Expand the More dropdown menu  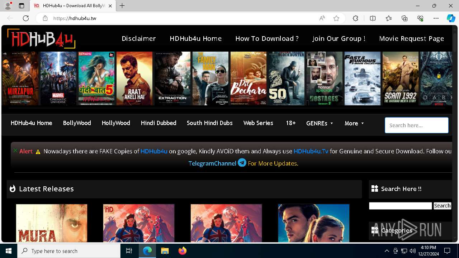[x=354, y=123]
